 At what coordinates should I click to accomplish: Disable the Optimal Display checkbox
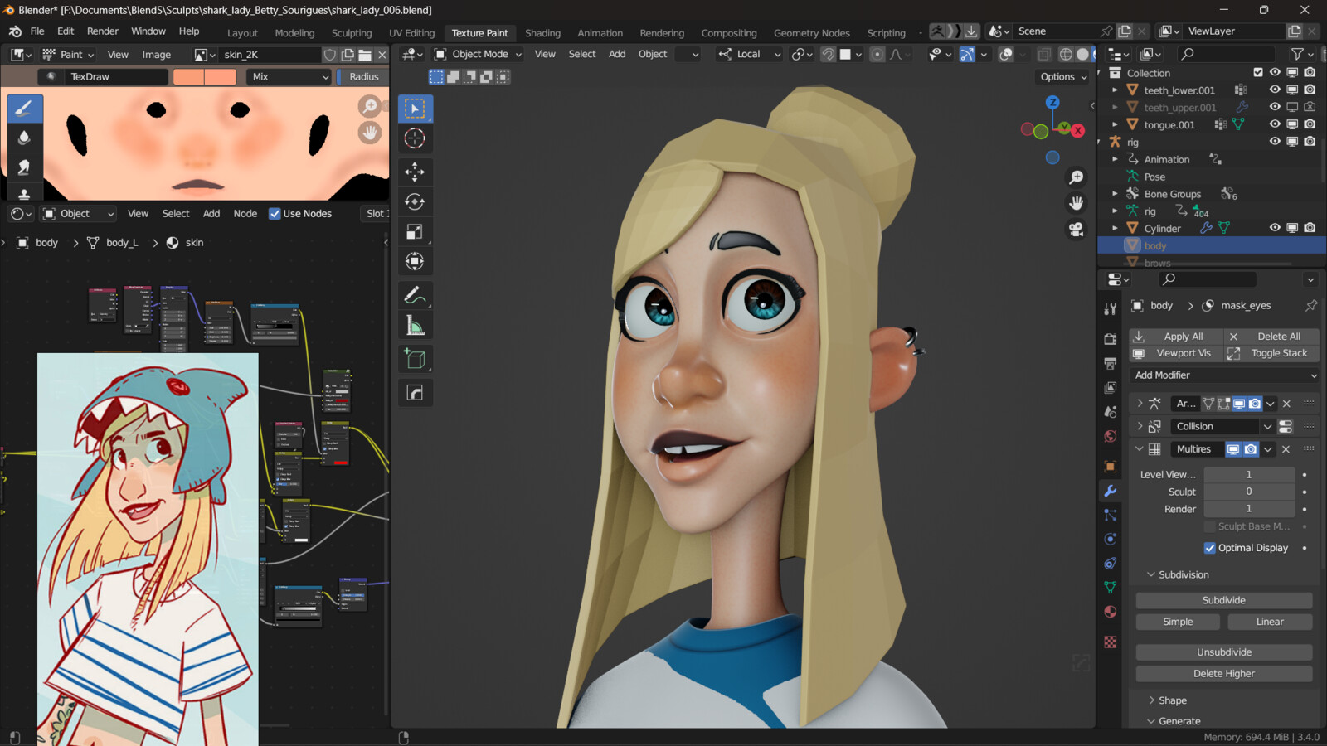pos(1209,548)
